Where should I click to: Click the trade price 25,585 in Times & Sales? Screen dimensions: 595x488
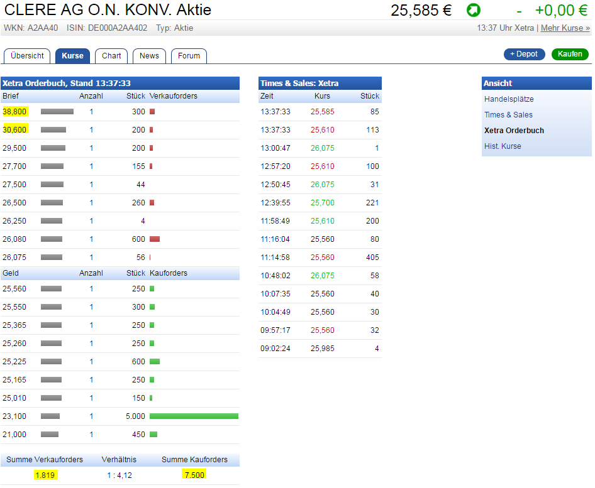click(x=323, y=112)
